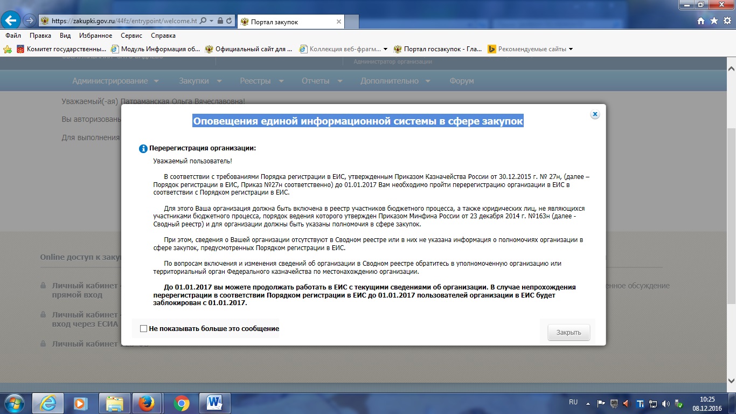
Task: Open the Internet Explorer home page icon
Action: [701, 21]
